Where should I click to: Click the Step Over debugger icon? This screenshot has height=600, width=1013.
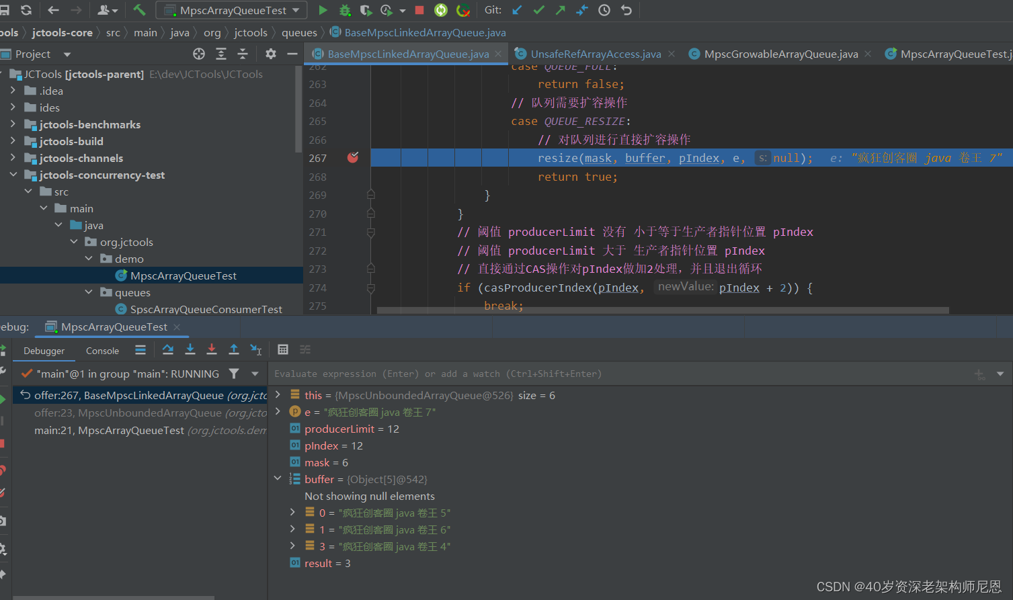click(168, 349)
